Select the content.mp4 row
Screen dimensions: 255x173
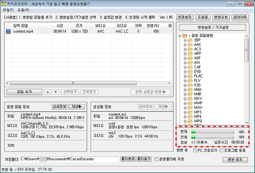(89, 31)
